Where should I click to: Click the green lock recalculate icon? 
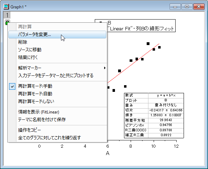click(7, 22)
